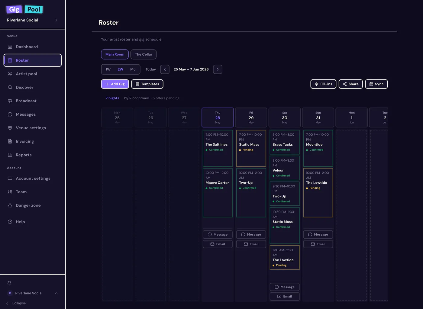Click the empty Mon 1 Jun gig slot
Image resolution: width=423 pixels, height=309 pixels.
point(352,215)
